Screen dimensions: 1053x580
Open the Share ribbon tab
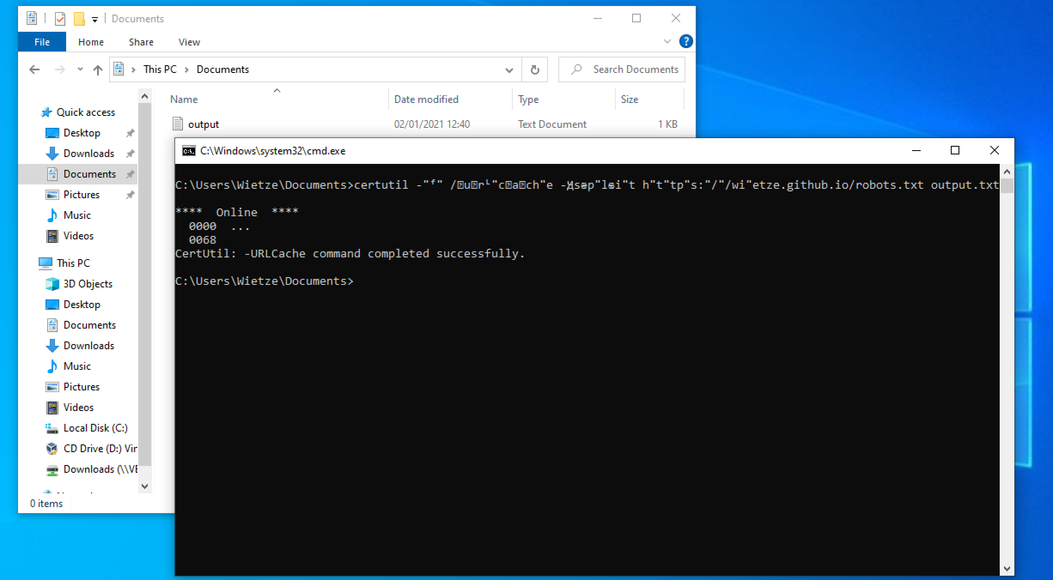pos(140,42)
